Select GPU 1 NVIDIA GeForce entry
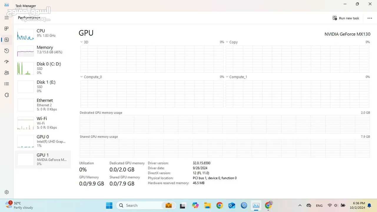This screenshot has height=212, width=377. (x=43, y=160)
